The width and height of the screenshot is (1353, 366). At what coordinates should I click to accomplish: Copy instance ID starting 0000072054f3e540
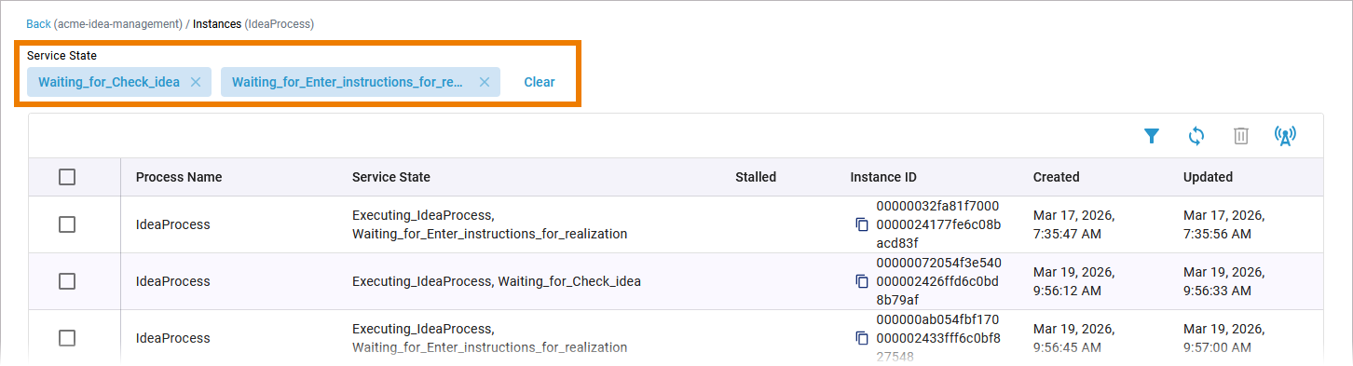(x=862, y=281)
